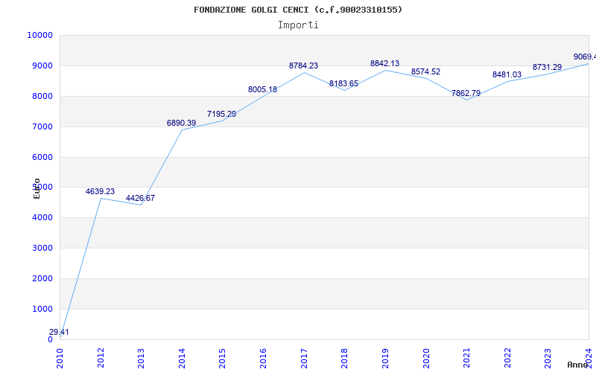The height and width of the screenshot is (372, 596).
Task: Click the 7000 y-axis tick label
Action: 42,126
